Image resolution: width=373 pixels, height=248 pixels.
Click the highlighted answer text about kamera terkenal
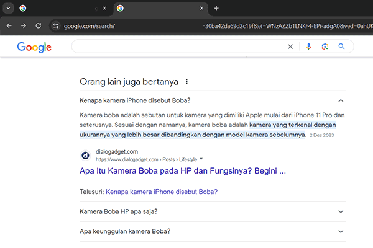pyautogui.click(x=208, y=130)
